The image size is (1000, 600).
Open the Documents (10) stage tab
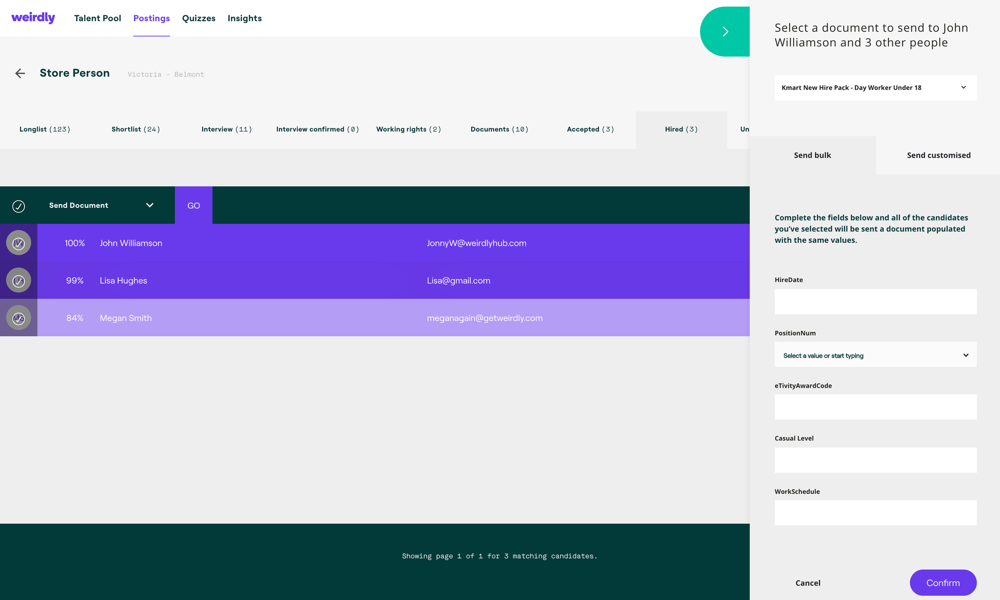pyautogui.click(x=499, y=129)
